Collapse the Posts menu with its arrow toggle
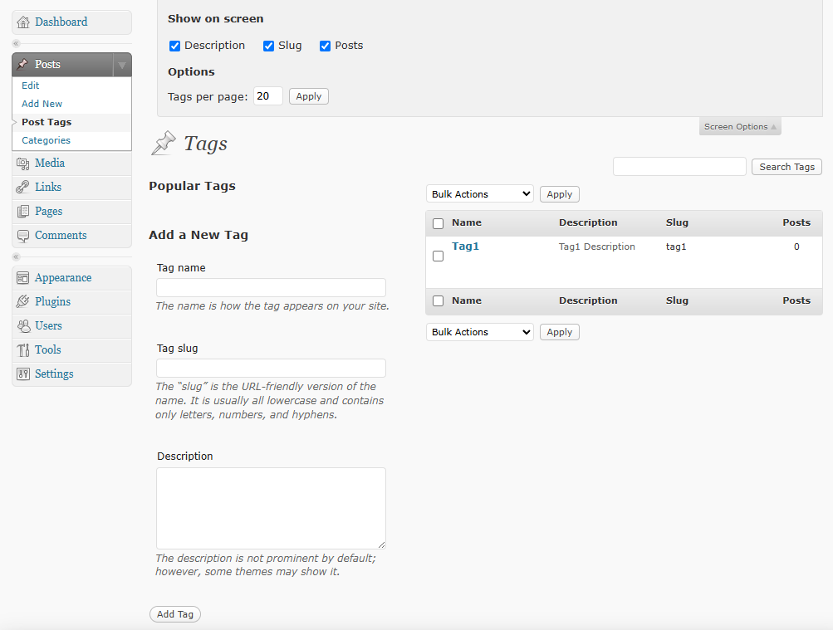 (122, 65)
